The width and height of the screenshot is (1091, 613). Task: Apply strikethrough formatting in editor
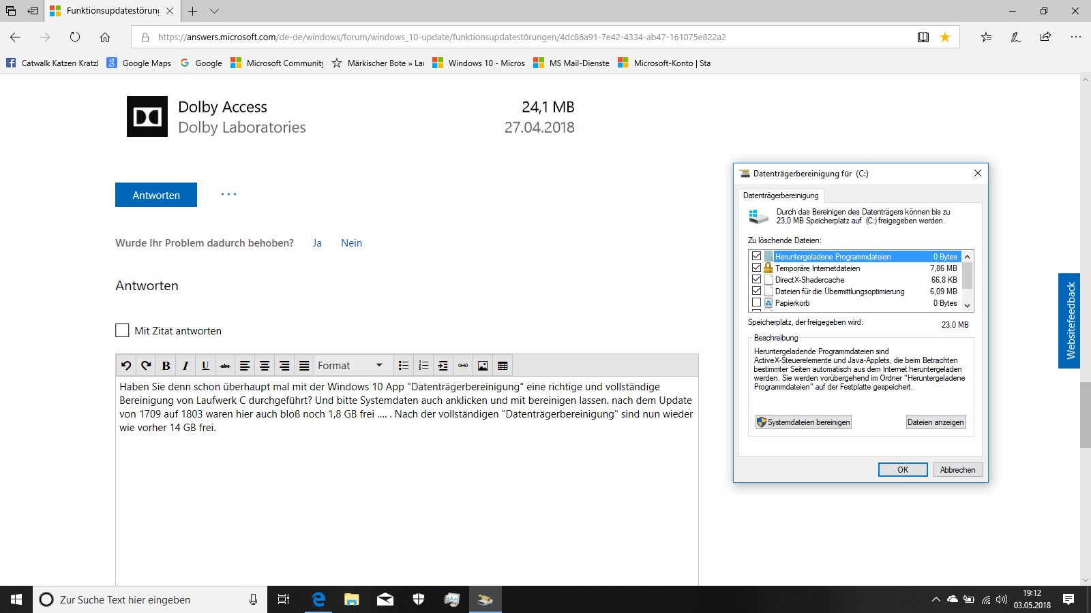[x=225, y=366]
